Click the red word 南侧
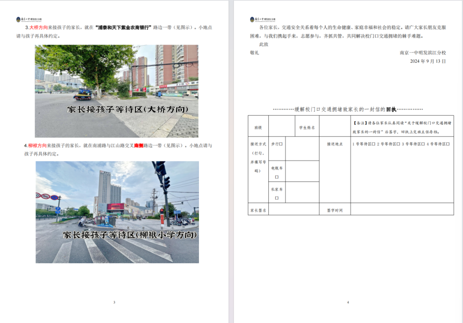This screenshot has height=323, width=463. [x=139, y=145]
